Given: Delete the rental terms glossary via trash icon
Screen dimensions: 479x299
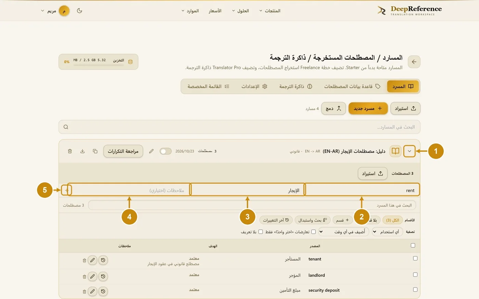Looking at the screenshot, I should click(70, 151).
